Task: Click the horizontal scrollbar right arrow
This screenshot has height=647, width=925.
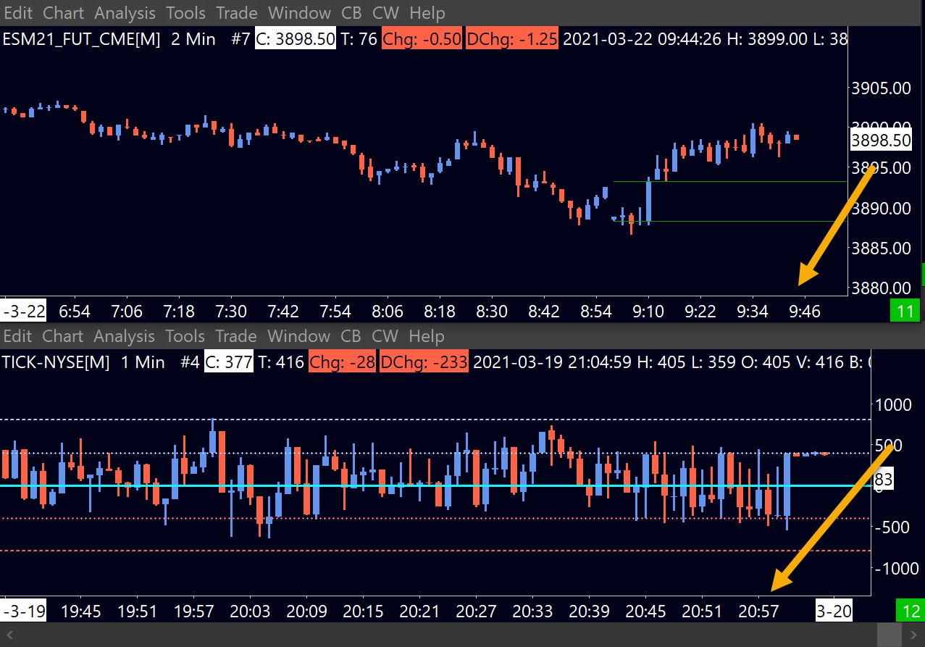Action: [913, 635]
